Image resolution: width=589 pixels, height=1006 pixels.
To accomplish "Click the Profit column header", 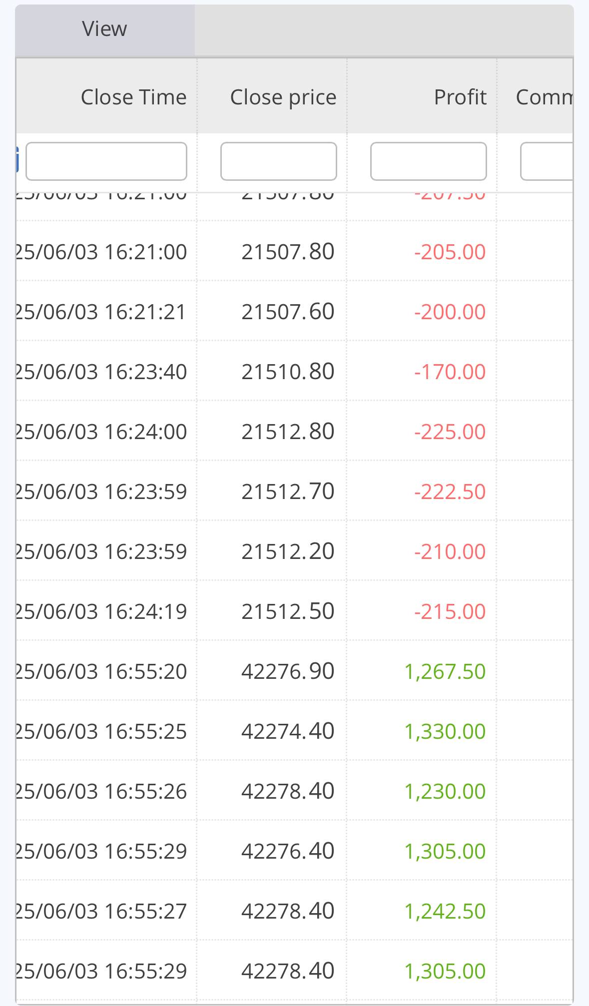I will (x=460, y=97).
